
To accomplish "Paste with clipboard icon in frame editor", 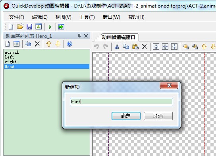I will 135,47.
